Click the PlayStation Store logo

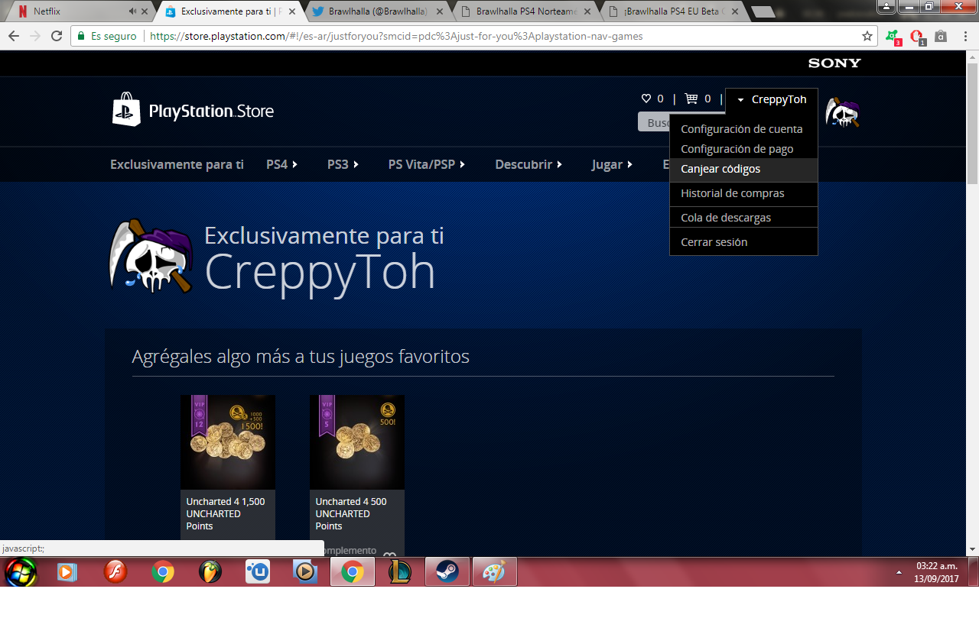[x=193, y=110]
